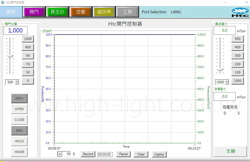This screenshot has width=250, height=162.
Task: Click the valve position display showing 1,000
Action: pos(15,30)
